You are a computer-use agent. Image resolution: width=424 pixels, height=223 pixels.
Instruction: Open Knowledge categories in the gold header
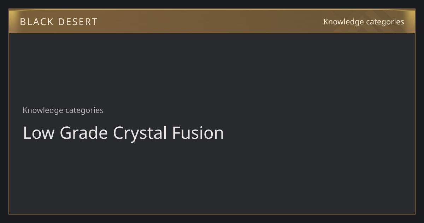(364, 22)
